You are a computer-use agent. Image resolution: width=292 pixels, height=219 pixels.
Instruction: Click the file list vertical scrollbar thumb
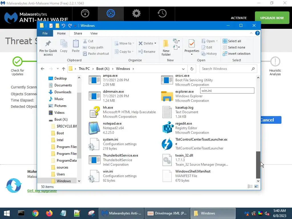[x=258, y=165]
